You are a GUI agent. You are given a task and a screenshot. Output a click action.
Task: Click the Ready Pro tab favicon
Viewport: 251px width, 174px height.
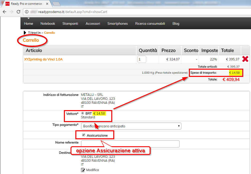point(7,4)
